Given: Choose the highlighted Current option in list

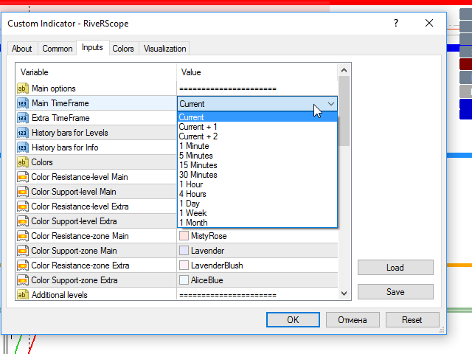Looking at the screenshot, I should (257, 117).
